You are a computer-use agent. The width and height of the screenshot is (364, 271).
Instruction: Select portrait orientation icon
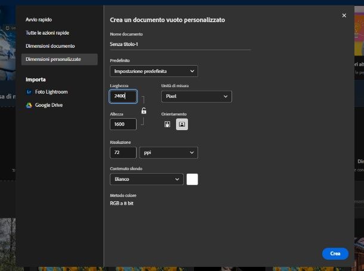167,124
